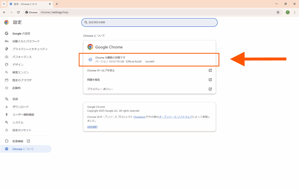Viewport: 299px width, 190px height.
Task: Open プライバシー ポリシー row
Action: [x=149, y=89]
